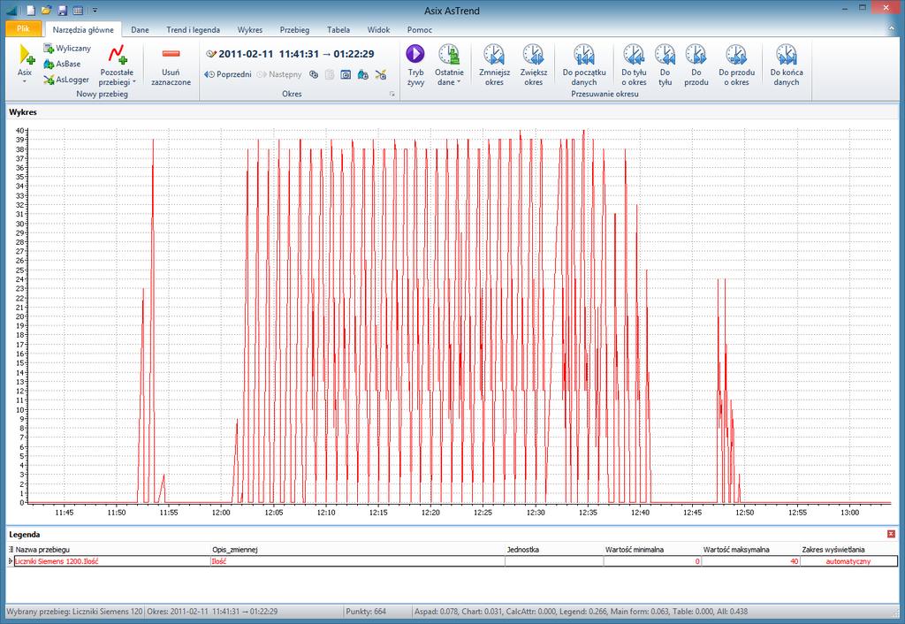
Task: Add a series from AsBase
Action: 63,64
